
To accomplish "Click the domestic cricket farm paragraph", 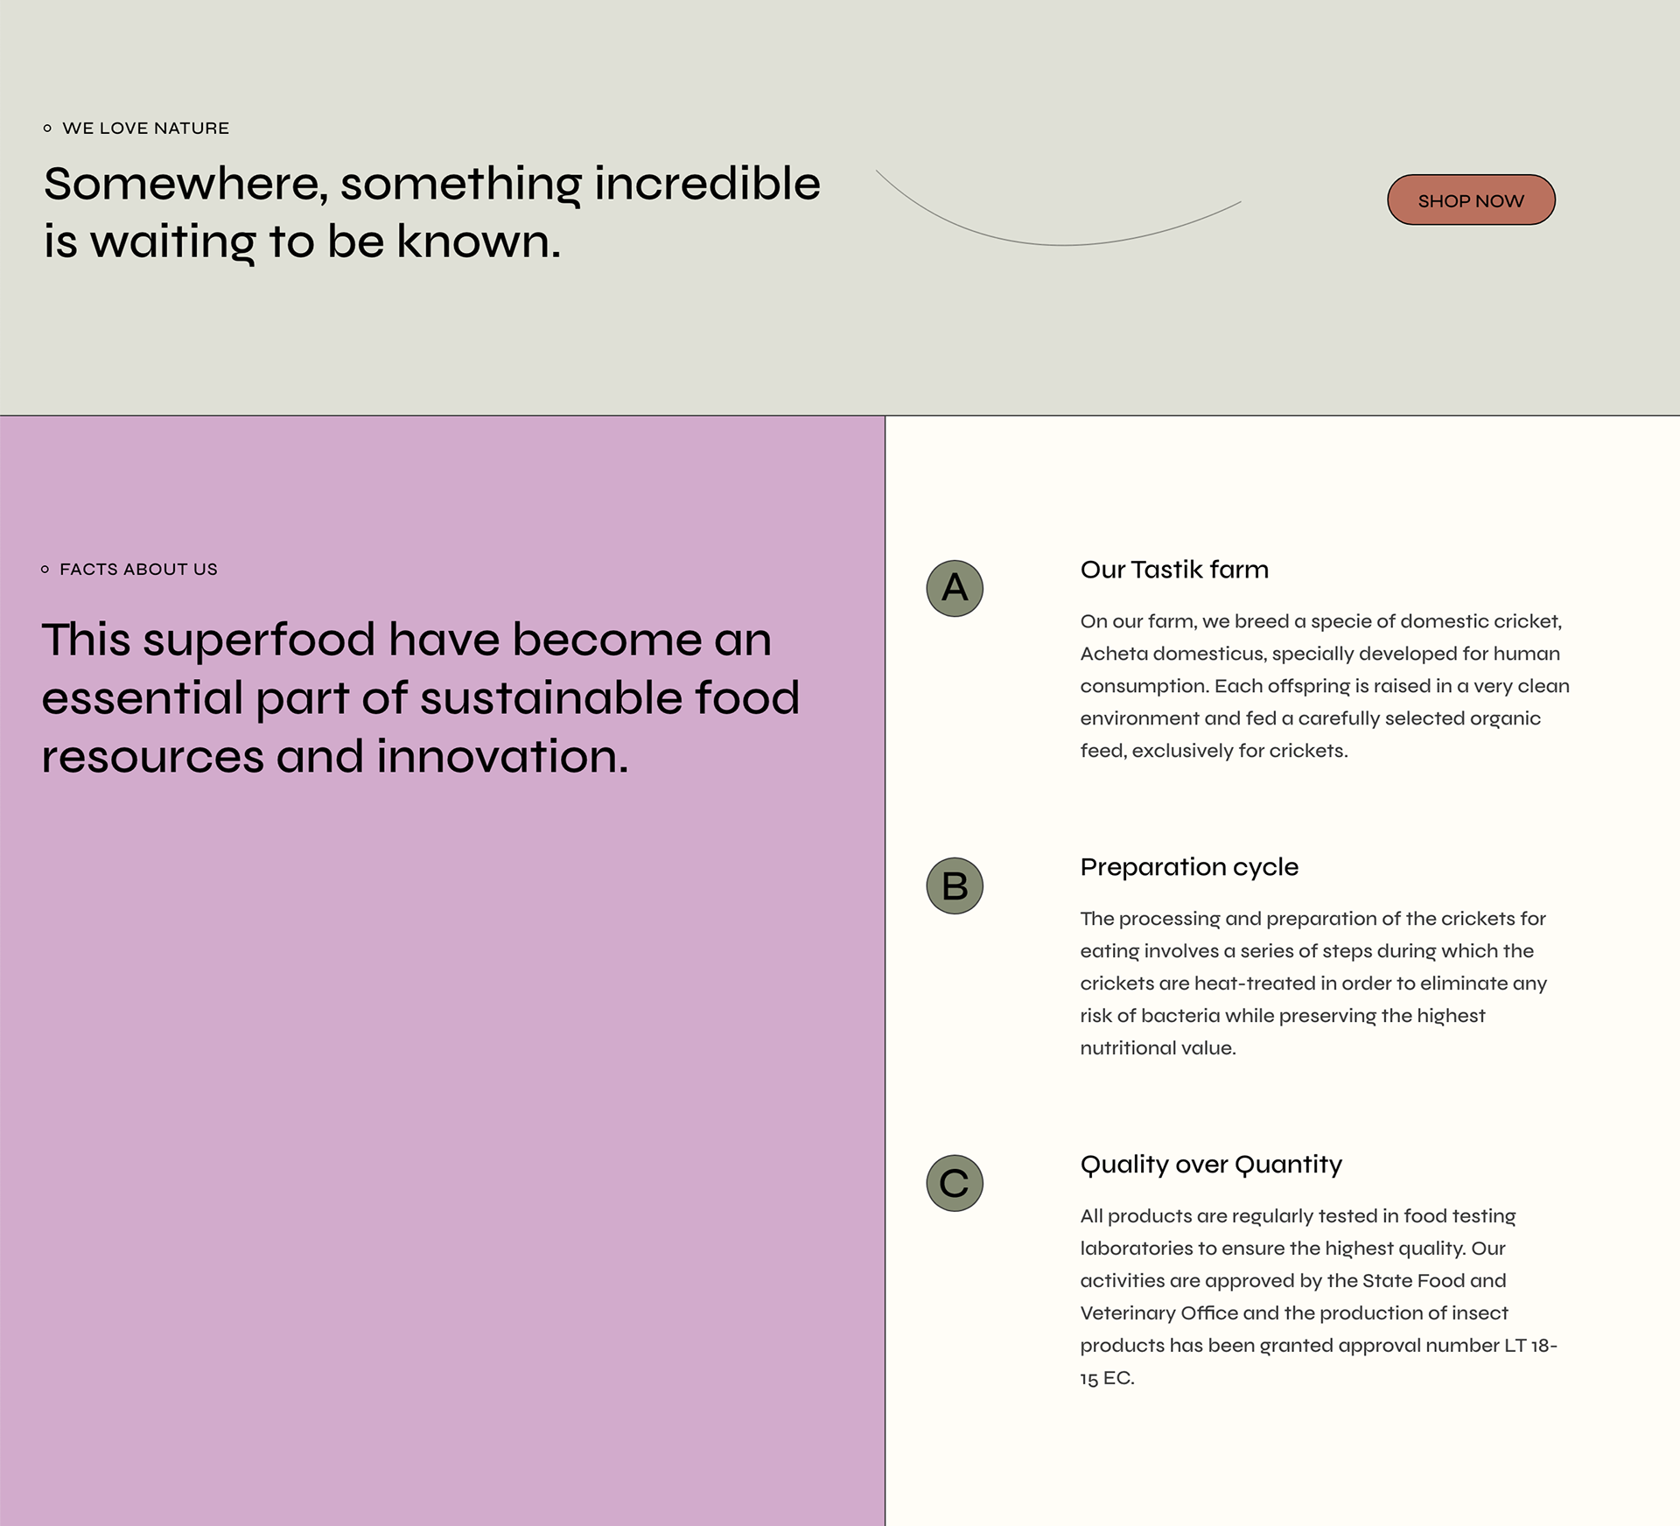I will click(x=1325, y=686).
